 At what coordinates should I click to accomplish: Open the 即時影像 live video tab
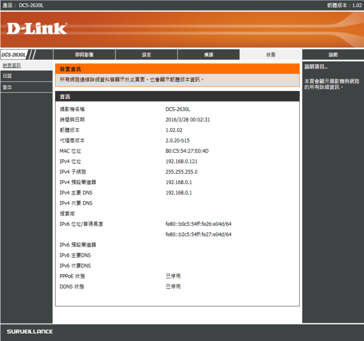84,54
